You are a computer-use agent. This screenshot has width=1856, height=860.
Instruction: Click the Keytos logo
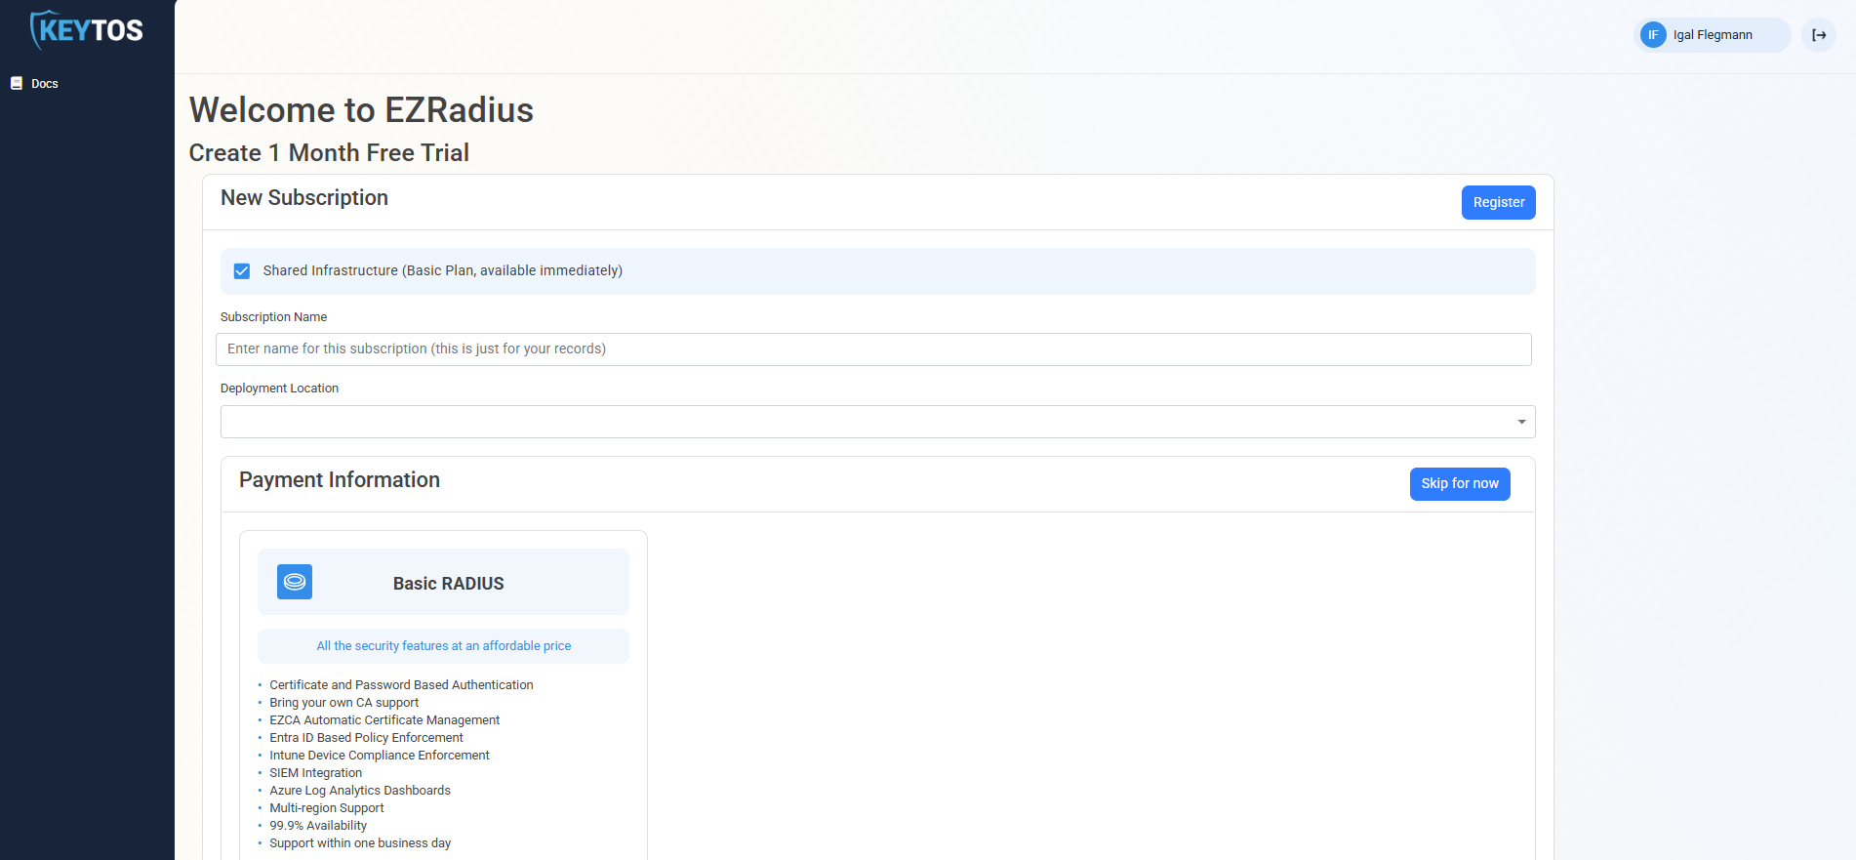point(87,30)
